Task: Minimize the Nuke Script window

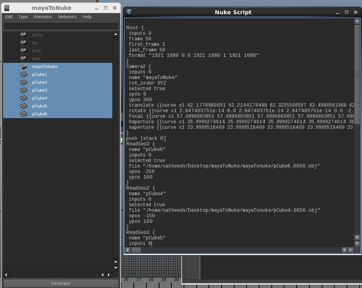Action: (337, 13)
